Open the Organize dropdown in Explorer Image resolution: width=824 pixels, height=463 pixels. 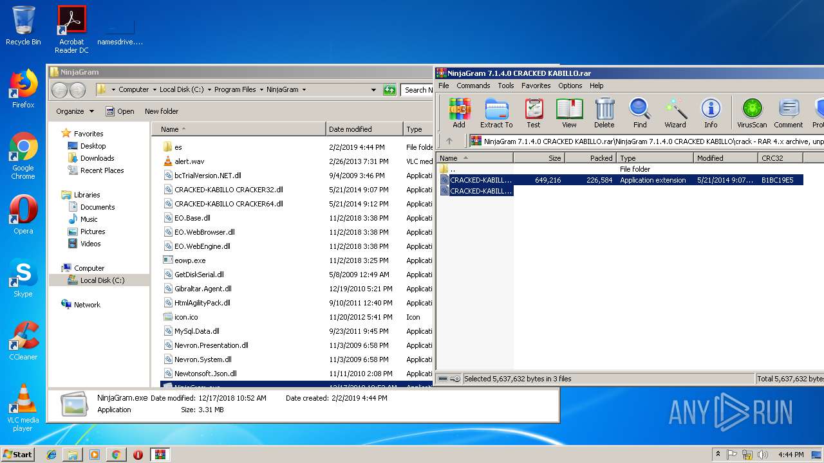75,111
